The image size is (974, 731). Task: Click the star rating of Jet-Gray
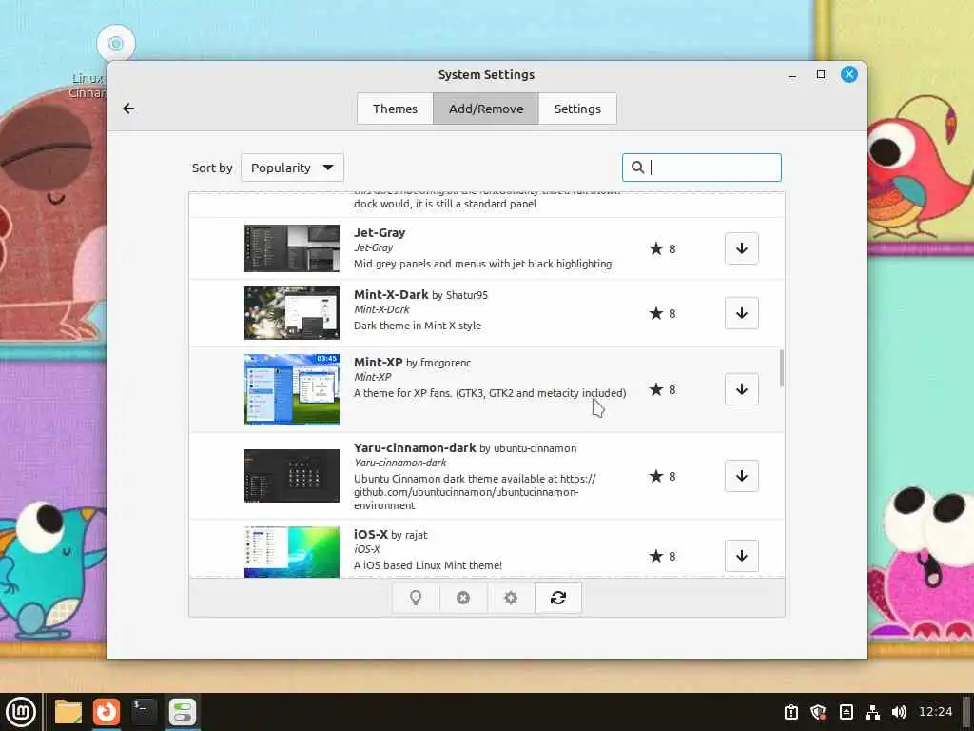pos(662,248)
